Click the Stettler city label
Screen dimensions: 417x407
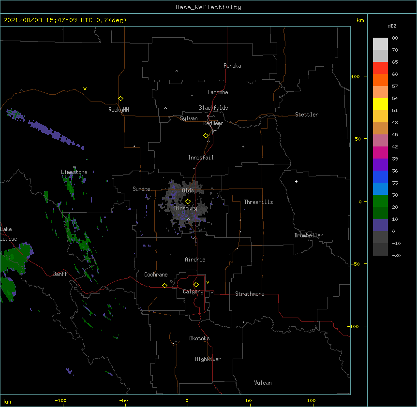click(x=307, y=115)
